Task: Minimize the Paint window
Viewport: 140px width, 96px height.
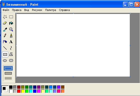Action: 126,4
